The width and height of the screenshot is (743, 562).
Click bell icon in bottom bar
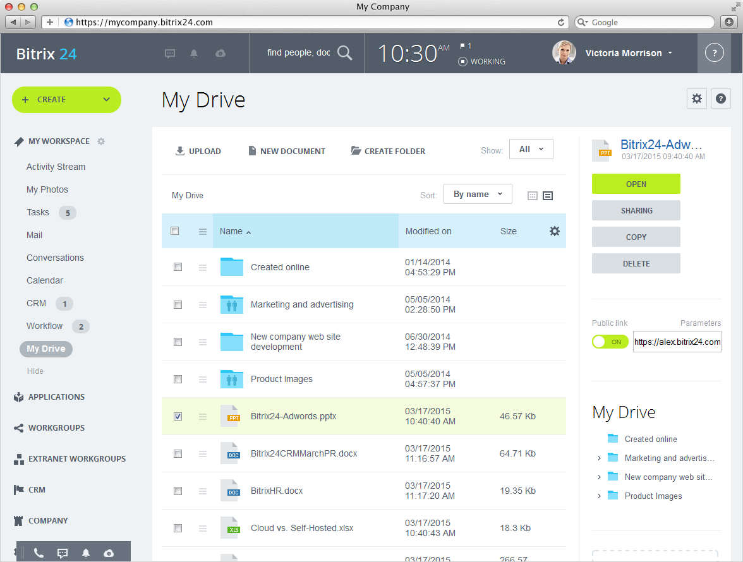point(86,553)
